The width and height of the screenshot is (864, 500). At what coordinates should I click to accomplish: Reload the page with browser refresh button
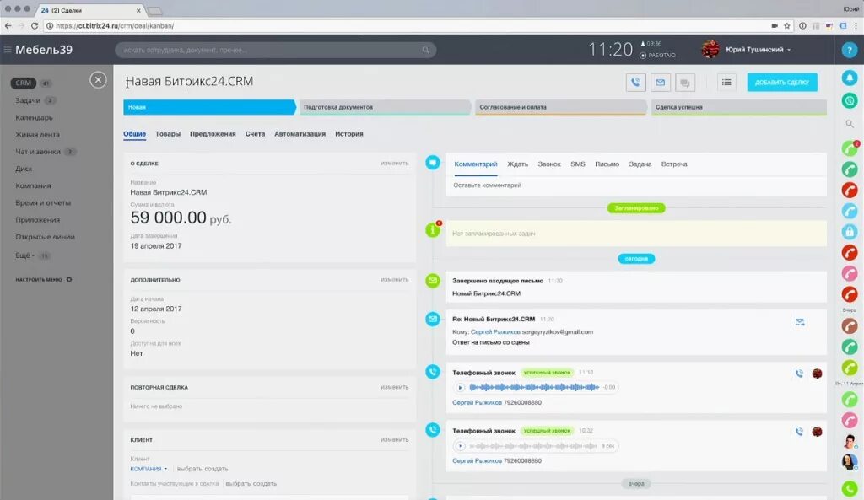coord(34,26)
